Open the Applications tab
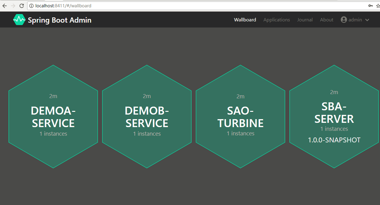Screen dimensions: 380x205 click(277, 20)
